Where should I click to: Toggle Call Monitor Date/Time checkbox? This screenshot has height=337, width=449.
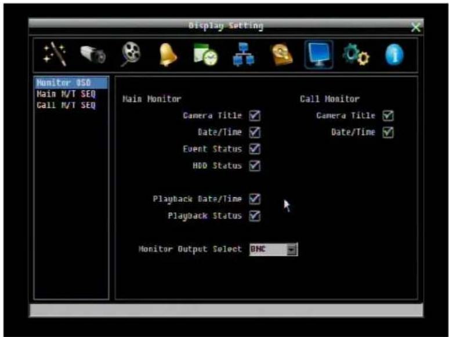(x=388, y=132)
